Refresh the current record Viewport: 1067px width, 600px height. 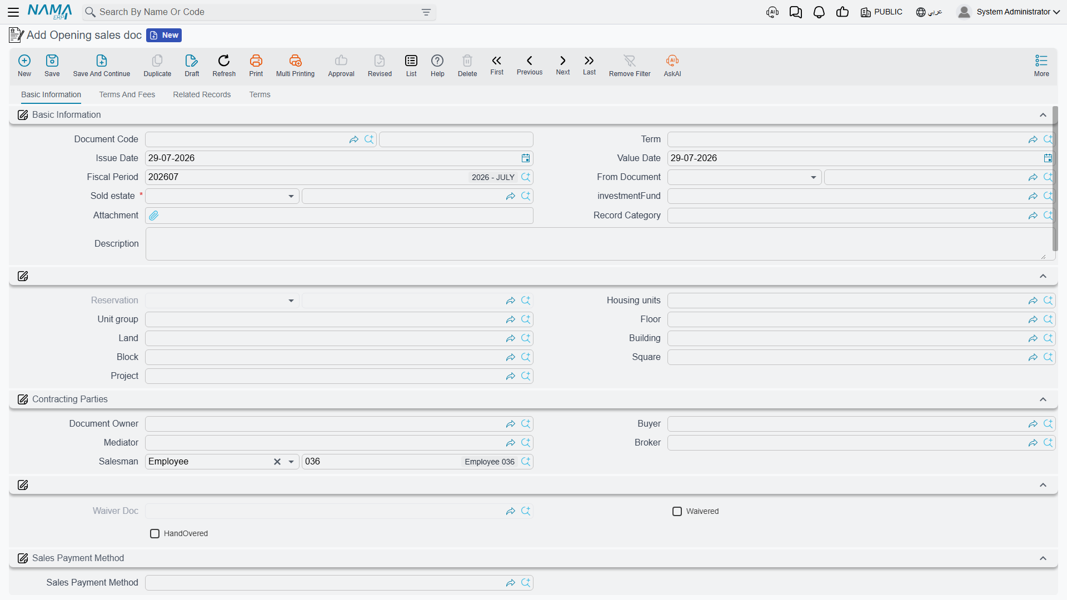[224, 66]
